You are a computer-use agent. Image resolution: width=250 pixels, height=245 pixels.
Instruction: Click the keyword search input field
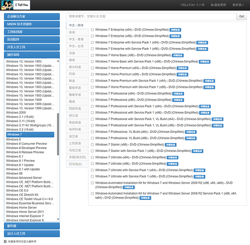point(151,16)
